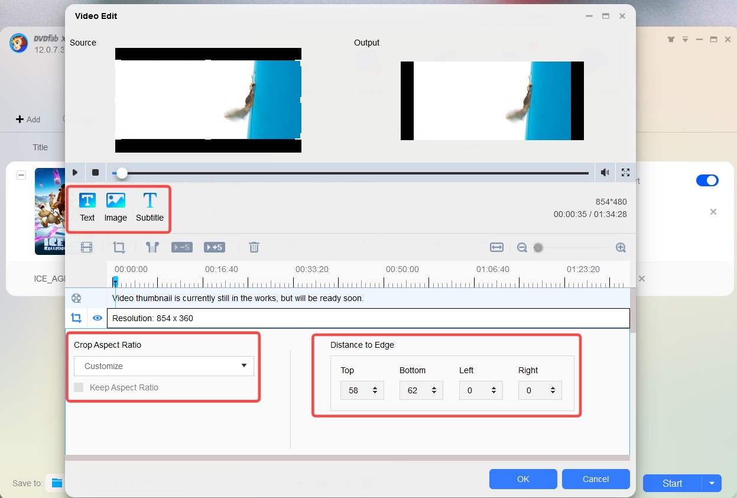
Task: Open the Subtitle tool
Action: click(150, 207)
